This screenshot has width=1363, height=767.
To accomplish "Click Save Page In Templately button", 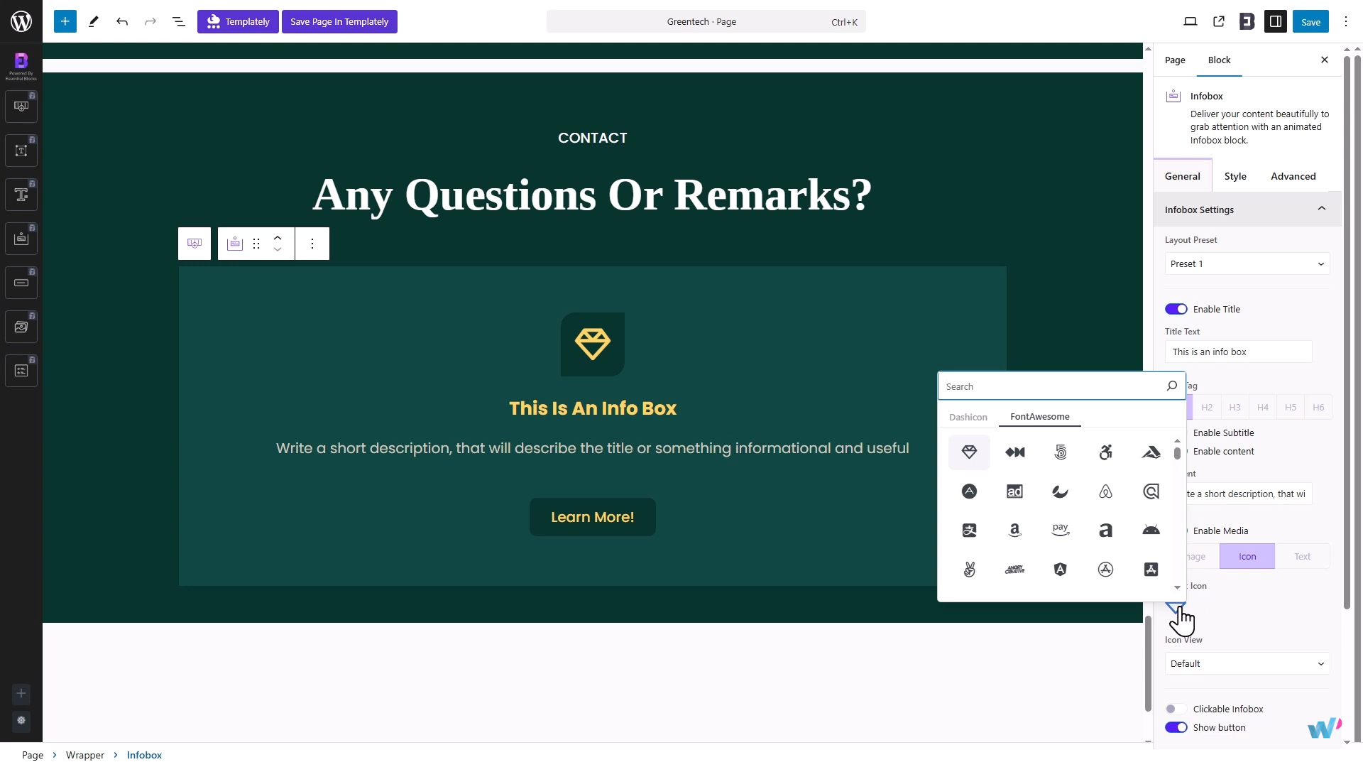I will coord(339,21).
